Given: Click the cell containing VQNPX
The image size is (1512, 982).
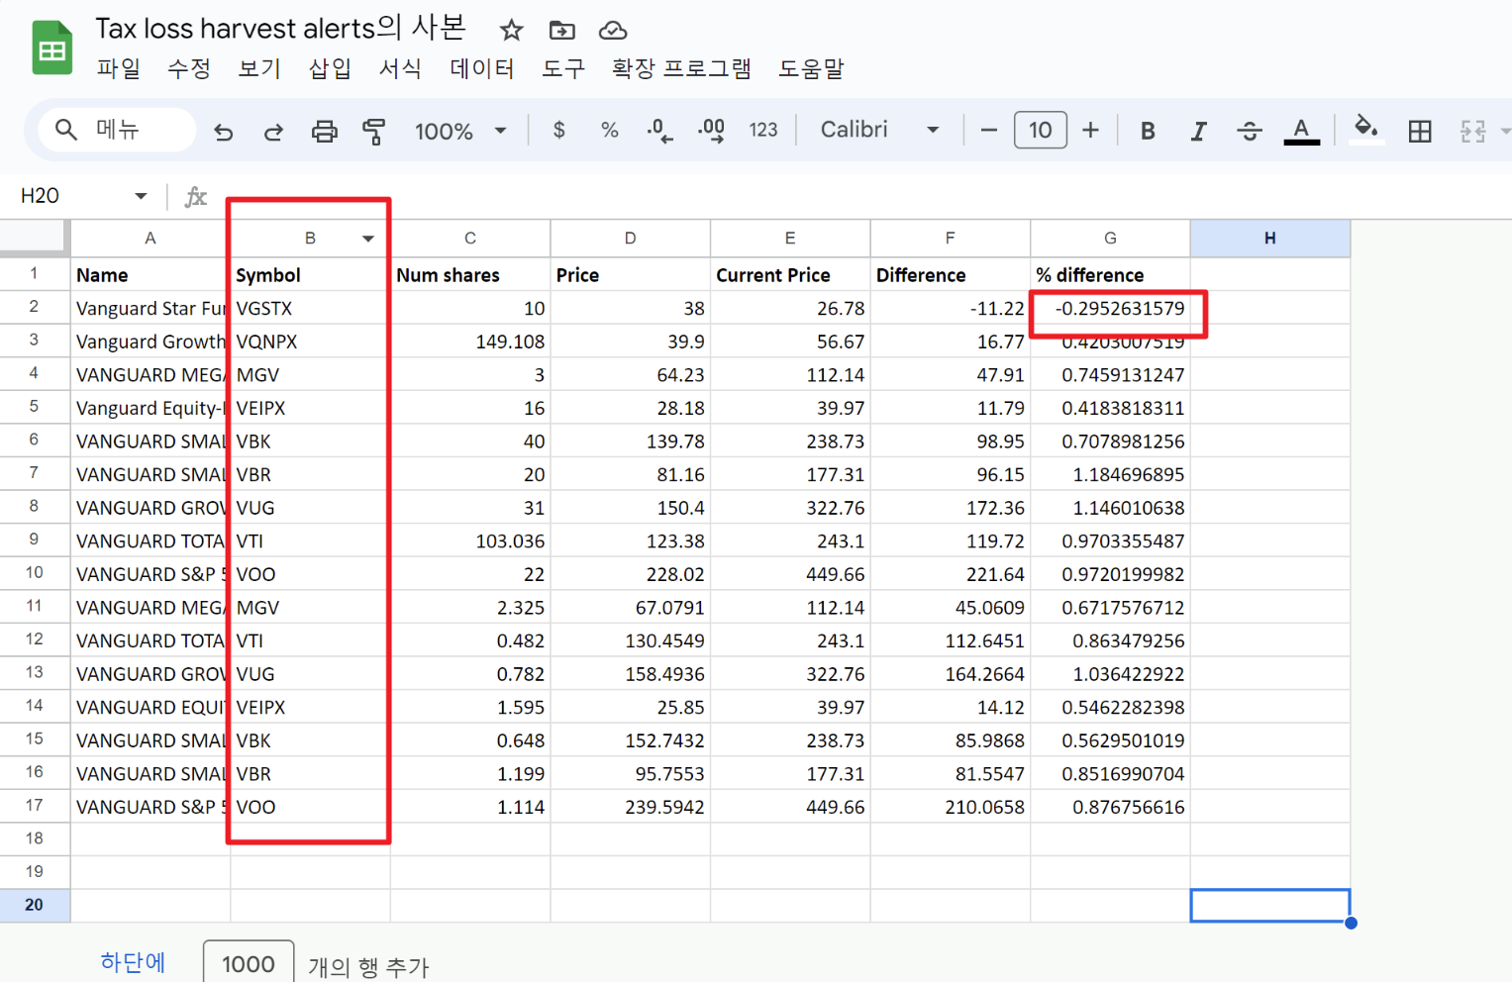Looking at the screenshot, I should tap(310, 342).
